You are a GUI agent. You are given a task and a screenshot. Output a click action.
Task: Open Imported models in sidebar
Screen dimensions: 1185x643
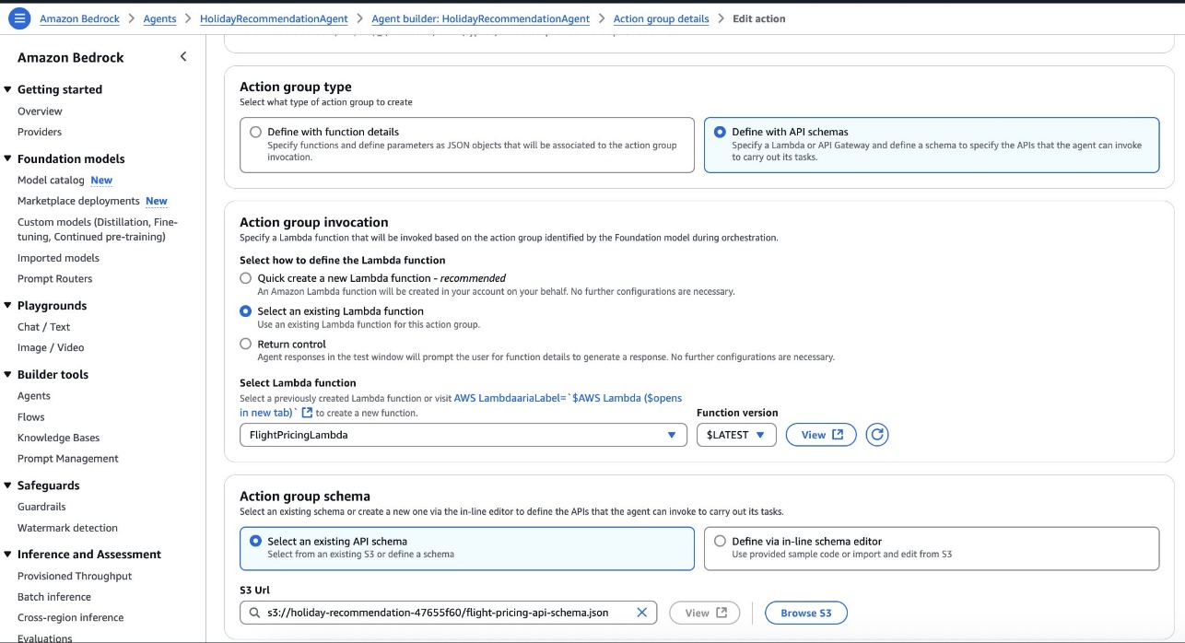tap(58, 258)
